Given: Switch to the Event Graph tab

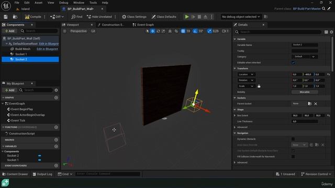Looking at the screenshot, I should [143, 25].
